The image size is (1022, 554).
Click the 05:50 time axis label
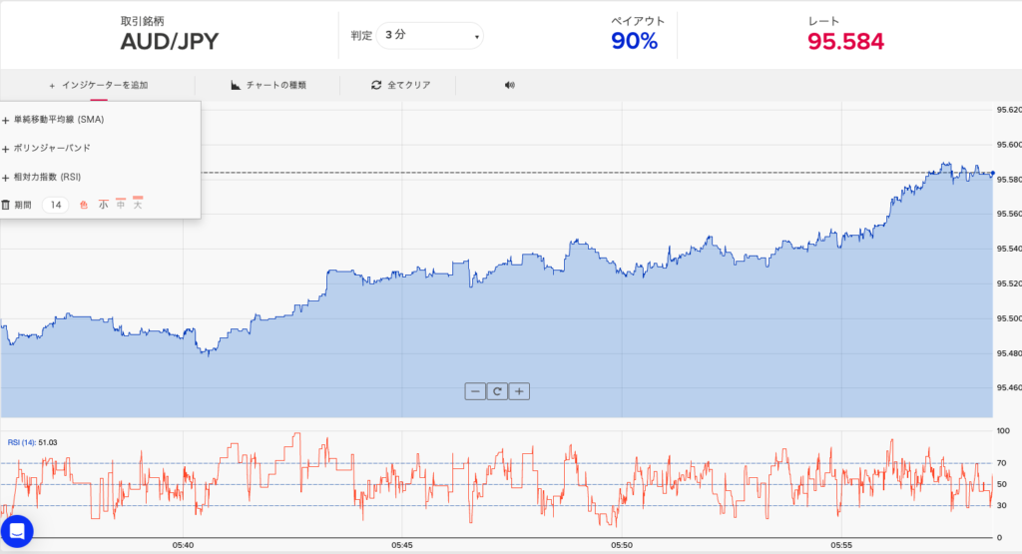622,545
